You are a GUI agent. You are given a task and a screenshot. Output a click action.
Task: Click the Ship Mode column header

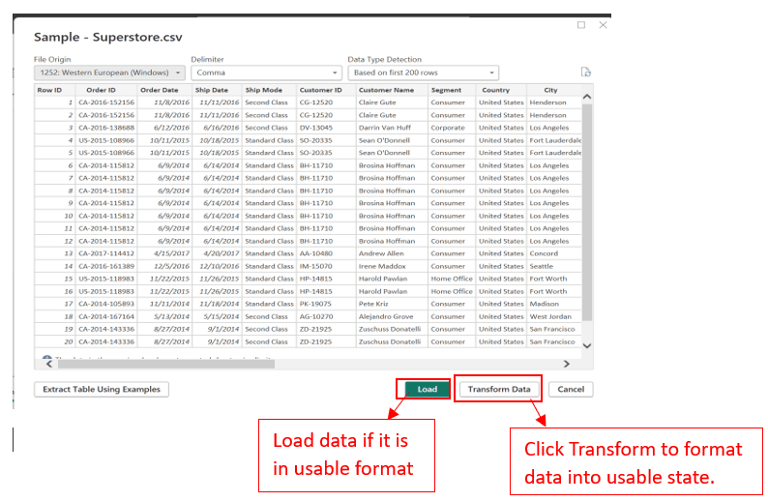point(264,90)
